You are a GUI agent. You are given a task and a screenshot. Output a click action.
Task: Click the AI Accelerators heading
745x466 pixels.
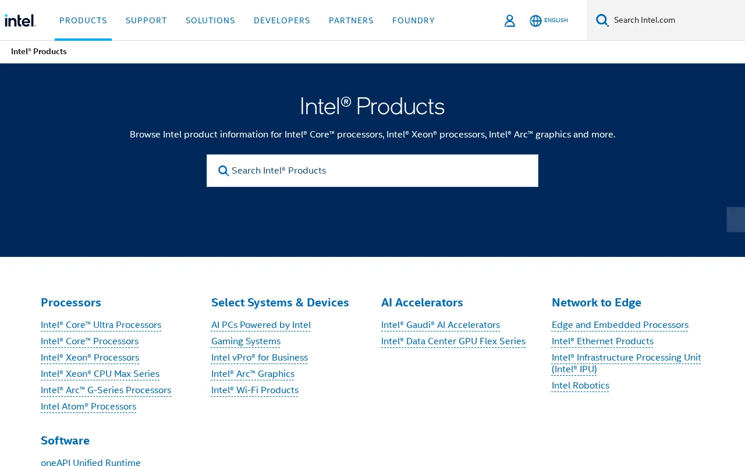click(x=422, y=302)
